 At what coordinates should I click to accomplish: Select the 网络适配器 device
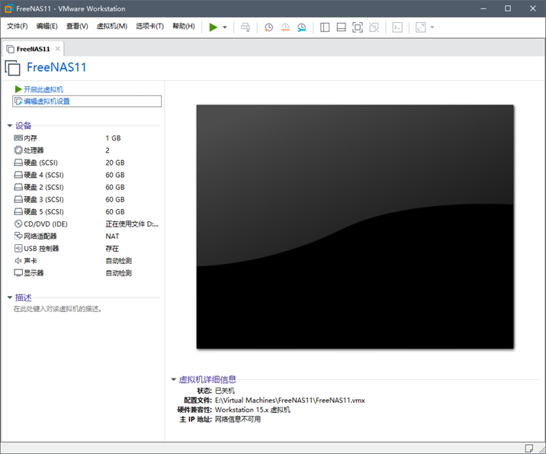pyautogui.click(x=85, y=237)
